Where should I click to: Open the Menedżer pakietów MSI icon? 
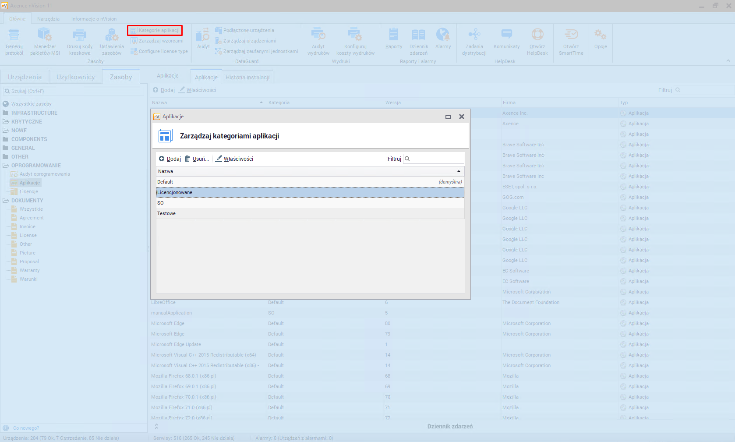(x=45, y=35)
